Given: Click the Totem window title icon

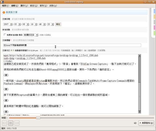Looking at the screenshot, I should pos(2,2).
